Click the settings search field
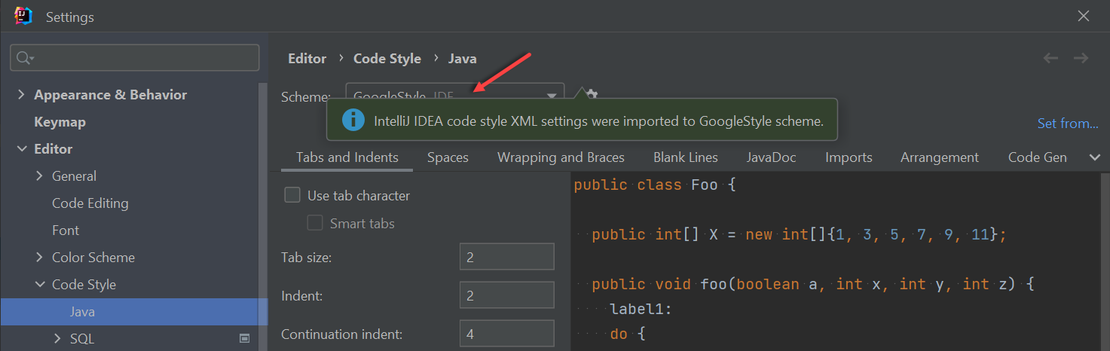The width and height of the screenshot is (1110, 351). click(135, 58)
